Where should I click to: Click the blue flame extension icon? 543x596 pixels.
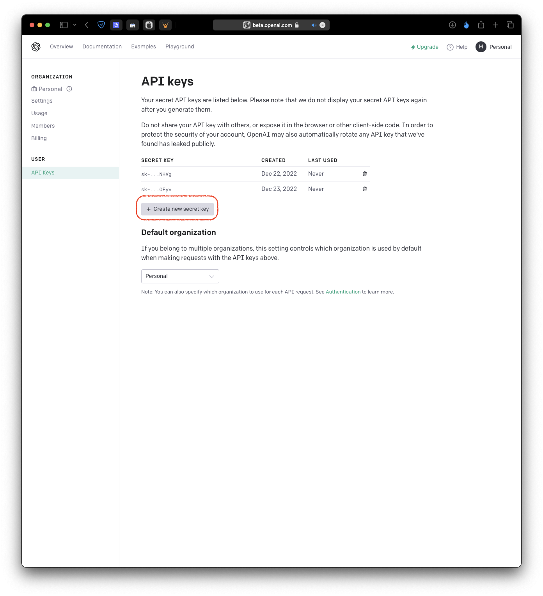point(466,25)
